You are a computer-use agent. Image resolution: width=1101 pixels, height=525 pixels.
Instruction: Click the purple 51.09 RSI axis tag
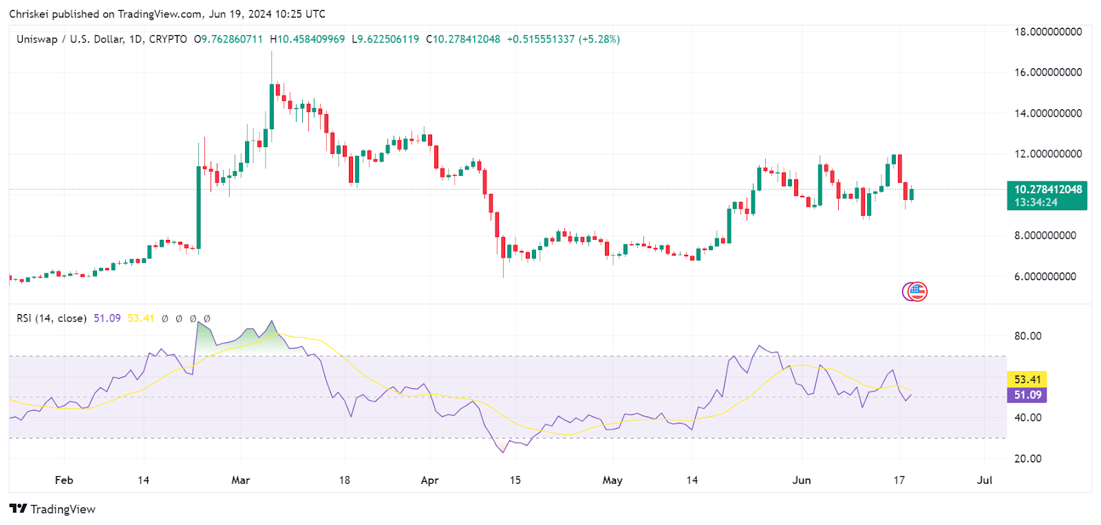[1027, 395]
